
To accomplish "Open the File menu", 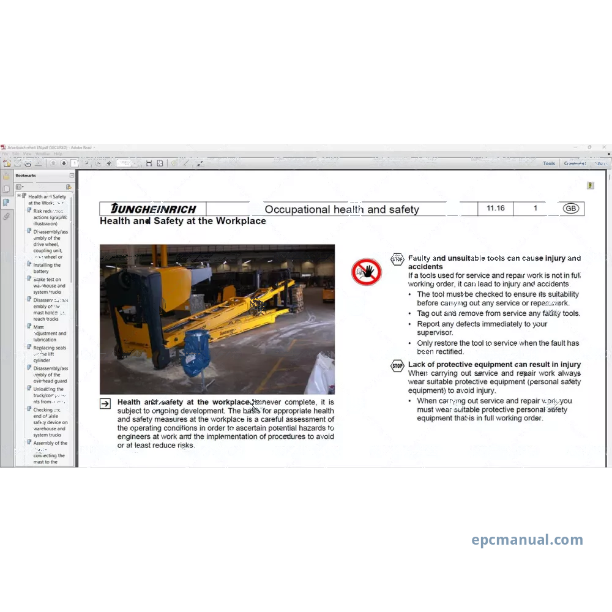I will click(x=5, y=154).
